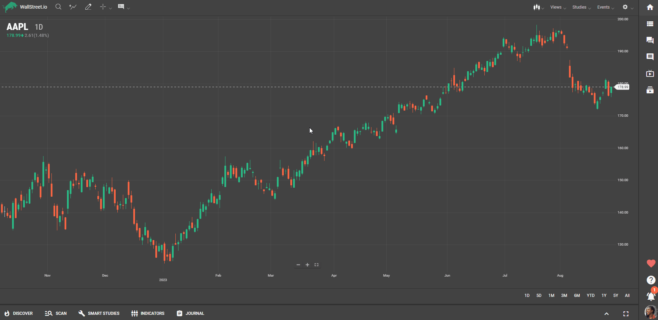The height and width of the screenshot is (320, 658).
Task: Select the 5D time range
Action: (539, 296)
